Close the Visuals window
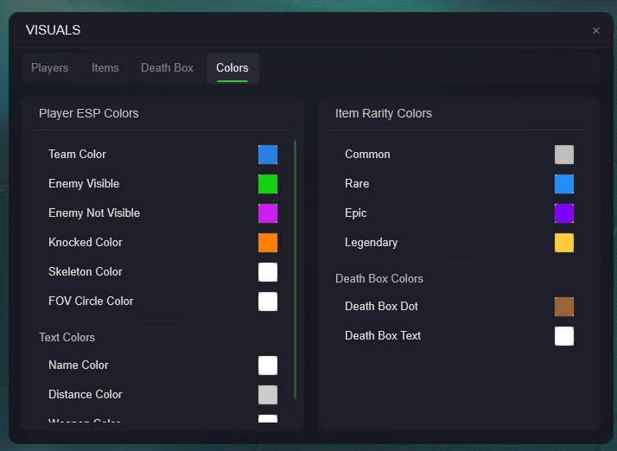The height and width of the screenshot is (451, 617). pyautogui.click(x=595, y=31)
